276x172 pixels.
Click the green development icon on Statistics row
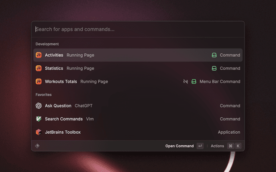point(214,68)
